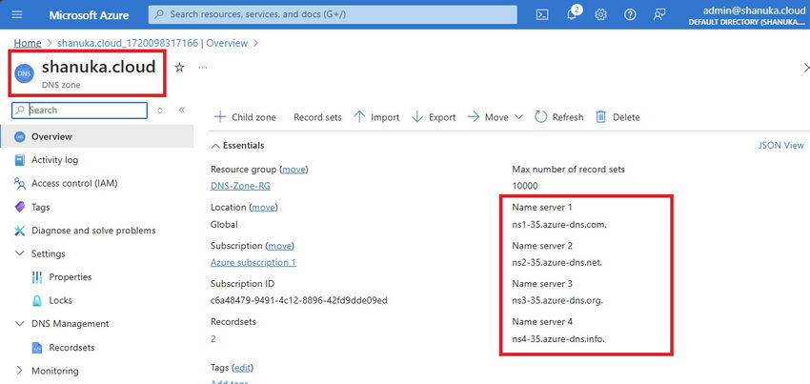This screenshot has width=810, height=384.
Task: Open the portal hamburger menu
Action: click(17, 14)
